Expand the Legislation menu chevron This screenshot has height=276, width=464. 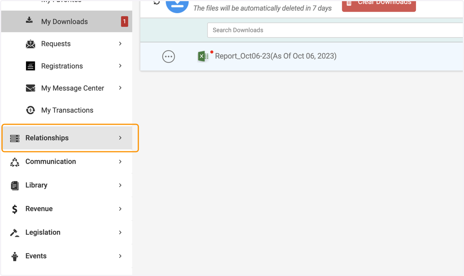pyautogui.click(x=120, y=232)
